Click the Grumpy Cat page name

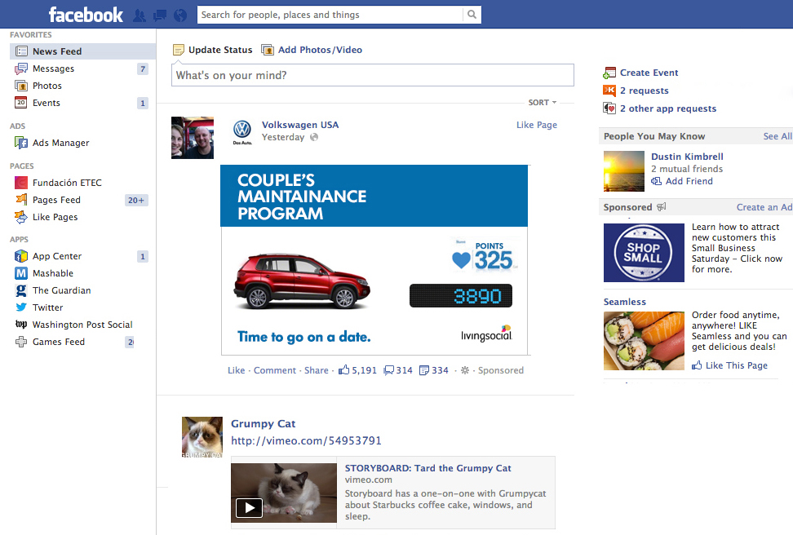click(263, 424)
